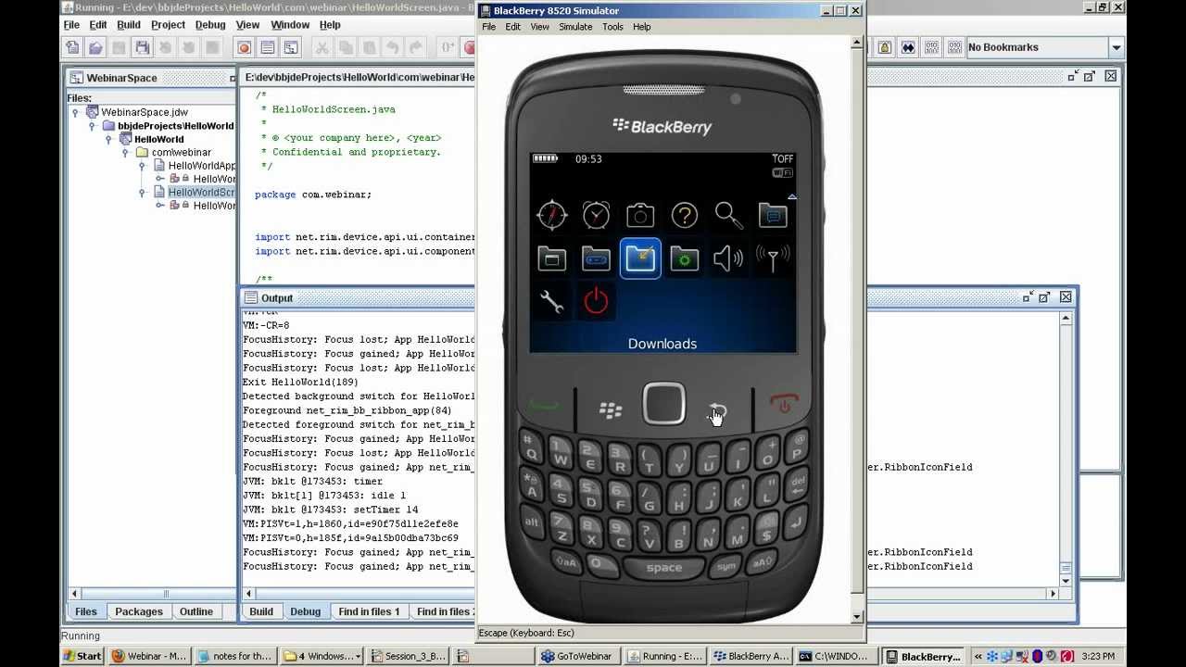Screen dimensions: 1186x667
Task: Open the simulator's Tools menu
Action: tap(612, 27)
